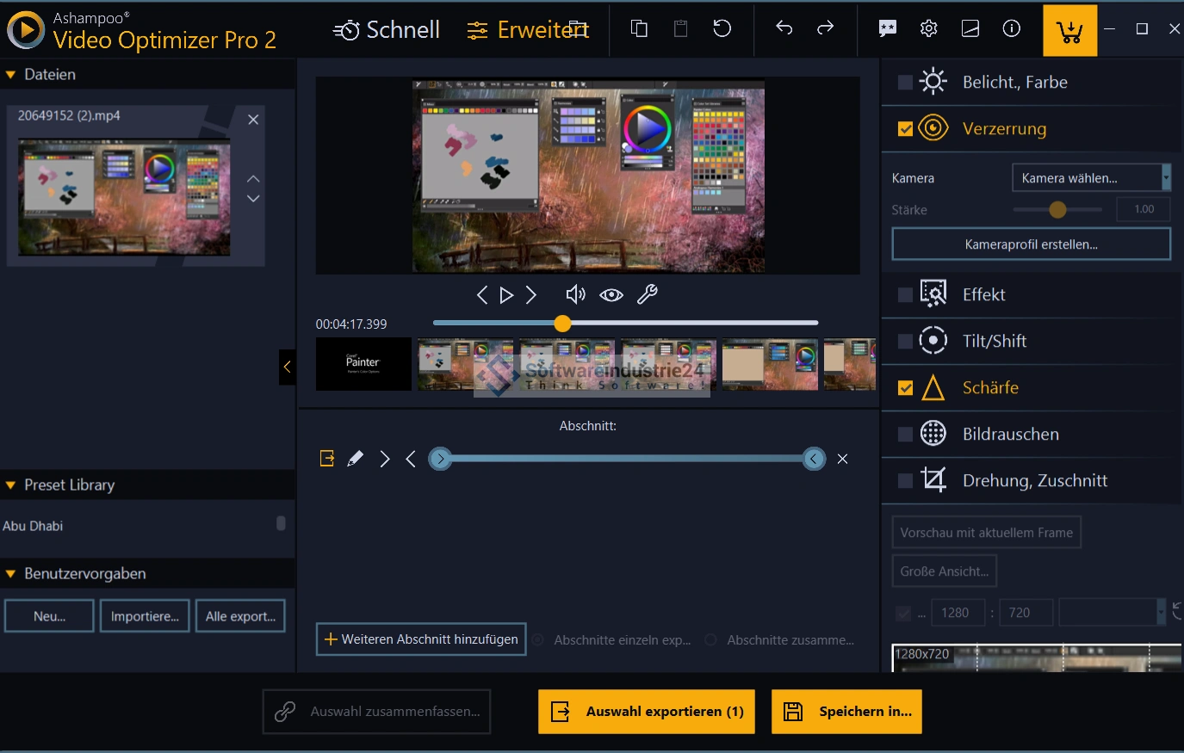Click the Kameraprofil erstellen button
Viewport: 1184px width, 753px height.
[x=1031, y=244]
